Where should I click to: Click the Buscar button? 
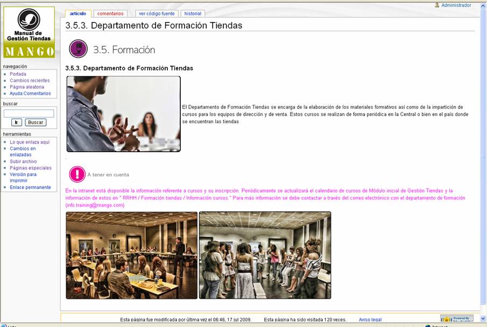coord(36,122)
